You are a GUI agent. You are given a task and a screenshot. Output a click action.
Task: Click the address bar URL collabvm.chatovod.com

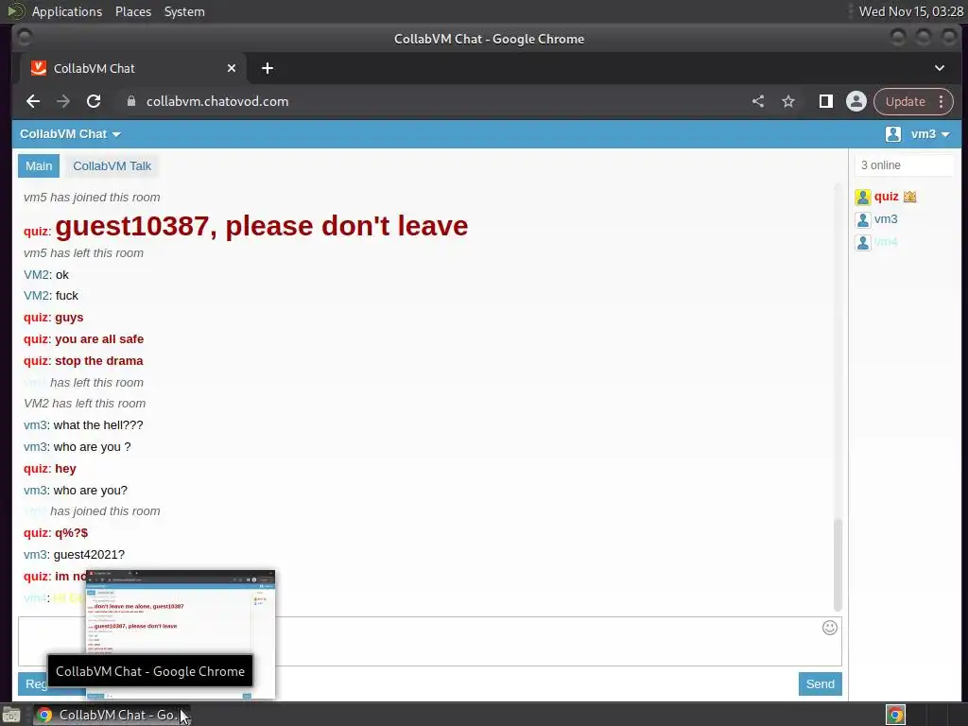tap(217, 101)
